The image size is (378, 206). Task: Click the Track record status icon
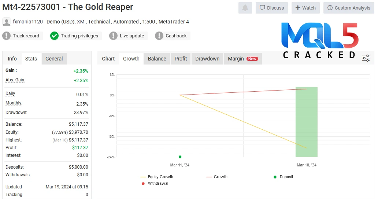pos(6,36)
